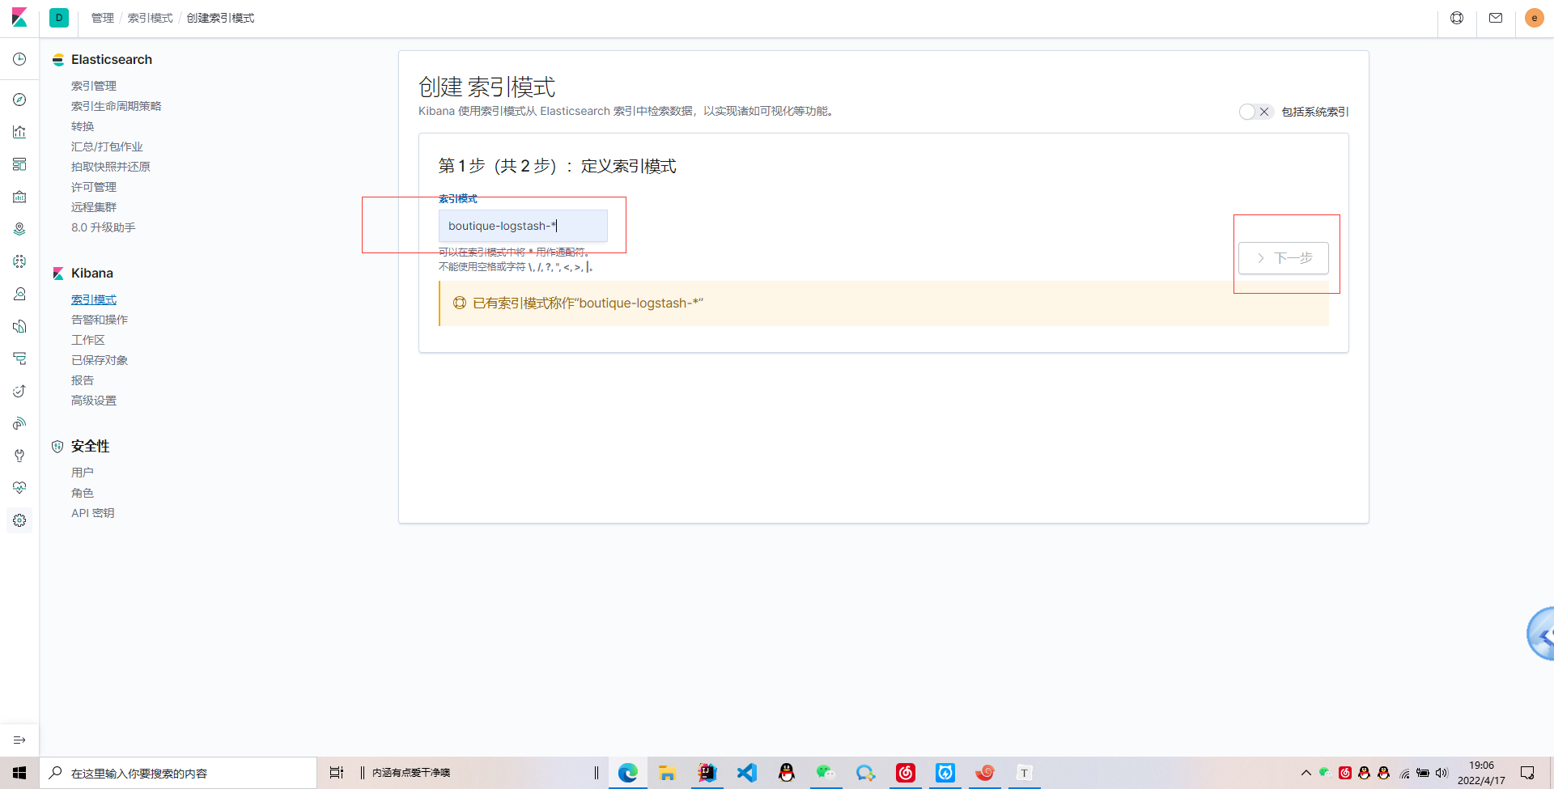This screenshot has width=1554, height=789.
Task: Open API 密钥 page
Action: click(93, 513)
